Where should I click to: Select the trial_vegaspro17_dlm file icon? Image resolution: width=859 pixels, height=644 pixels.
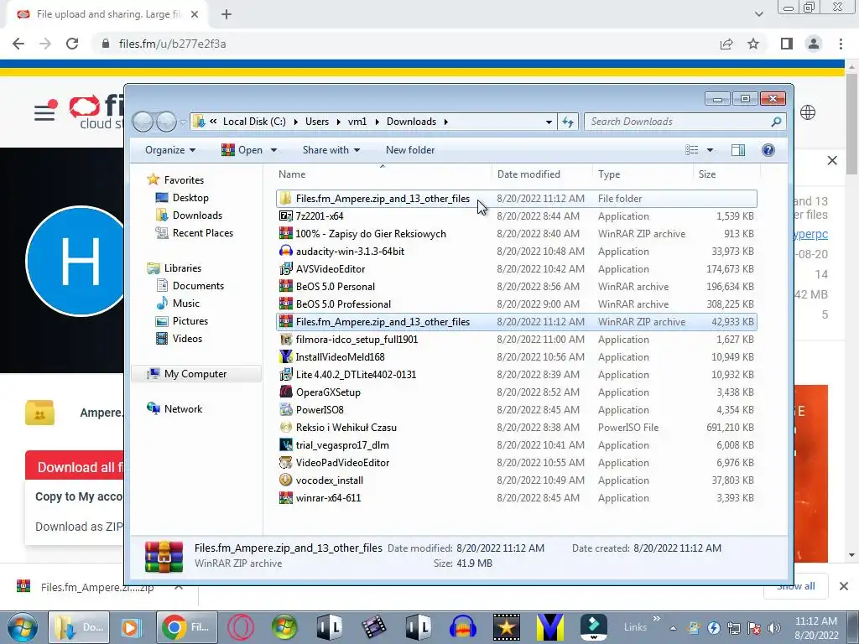point(285,444)
